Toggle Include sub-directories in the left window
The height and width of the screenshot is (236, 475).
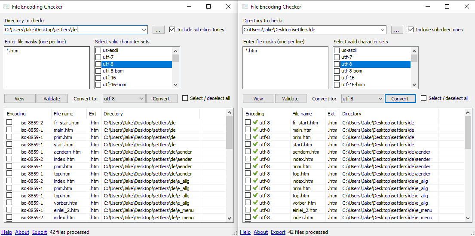(x=172, y=30)
